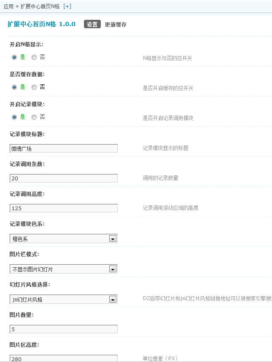The height and width of the screenshot is (362, 272).
Task: Click the text 是否开启记录调用模块
Action: tap(168, 118)
